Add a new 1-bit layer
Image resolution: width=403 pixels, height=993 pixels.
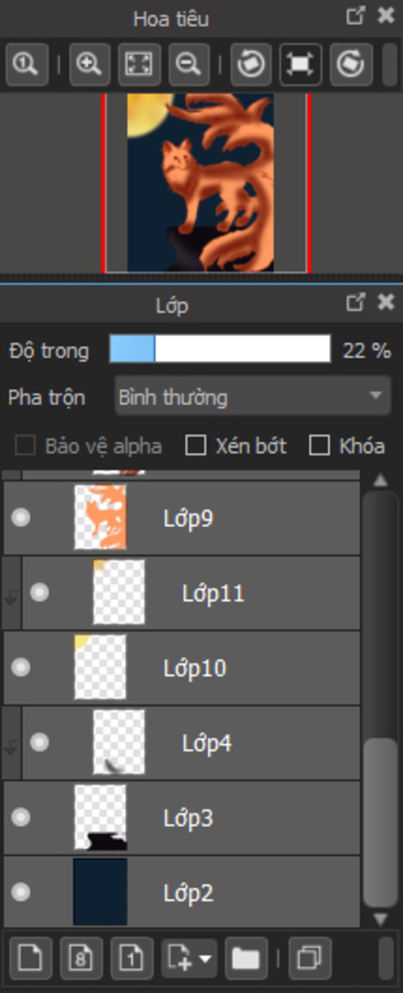coord(132,958)
